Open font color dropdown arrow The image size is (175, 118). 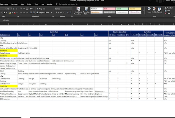pos(17,13)
